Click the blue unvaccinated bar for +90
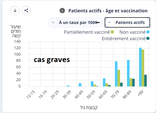Screen dimensions: 156x113 click(x=140, y=67)
